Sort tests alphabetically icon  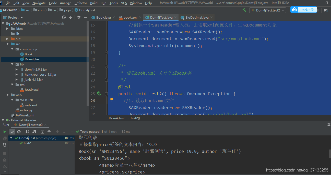point(27,132)
